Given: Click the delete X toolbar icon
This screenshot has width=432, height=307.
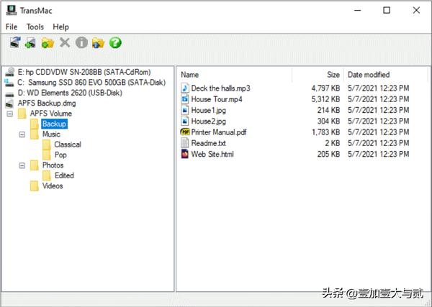Looking at the screenshot, I should tap(65, 42).
